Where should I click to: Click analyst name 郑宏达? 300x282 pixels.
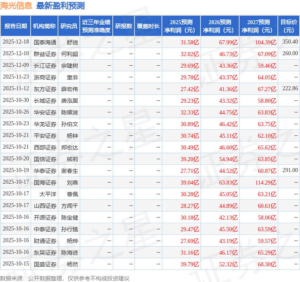point(69,147)
